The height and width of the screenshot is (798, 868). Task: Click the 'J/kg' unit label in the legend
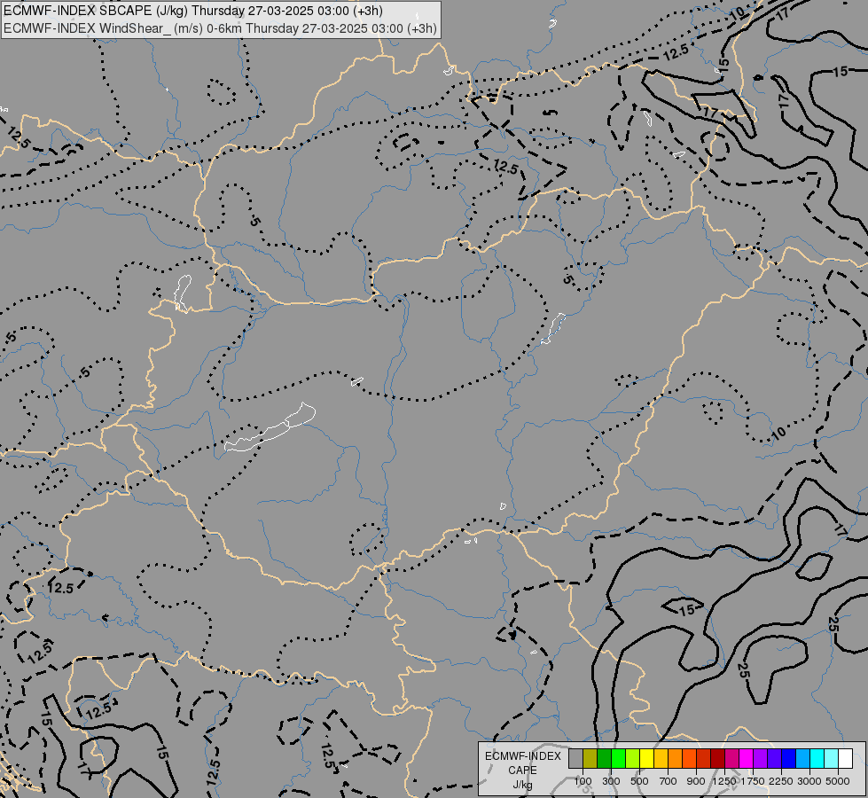[522, 785]
